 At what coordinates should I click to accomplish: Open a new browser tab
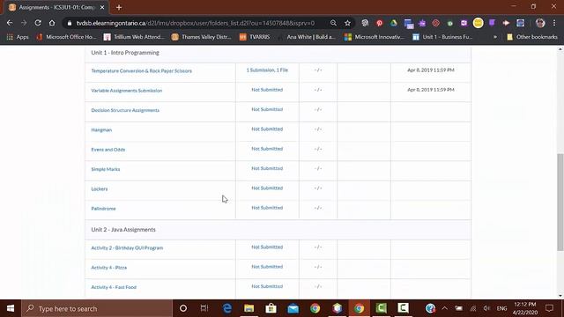pyautogui.click(x=119, y=7)
